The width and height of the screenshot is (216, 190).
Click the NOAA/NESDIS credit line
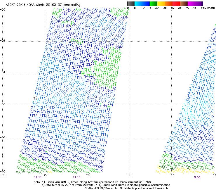click(x=126, y=188)
